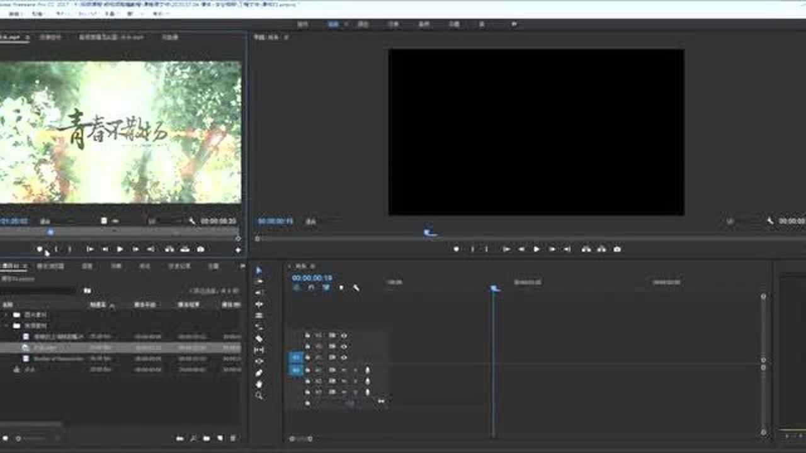Image resolution: width=806 pixels, height=453 pixels.
Task: Open workspace overflow chevron in top bar
Action: 514,24
